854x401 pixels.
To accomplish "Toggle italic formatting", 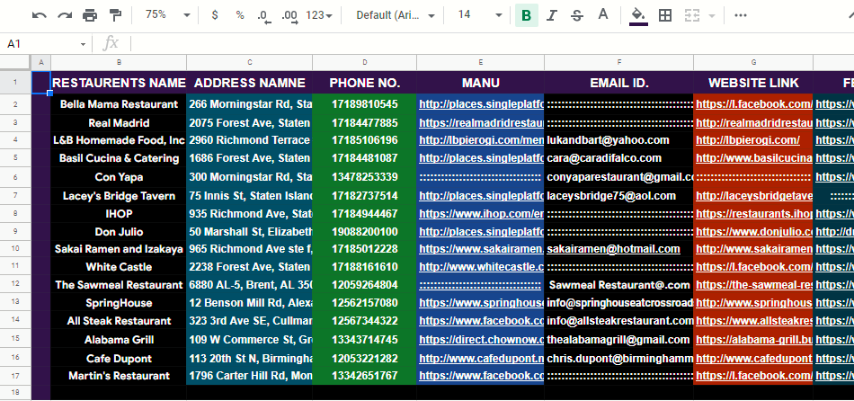I will tap(552, 15).
